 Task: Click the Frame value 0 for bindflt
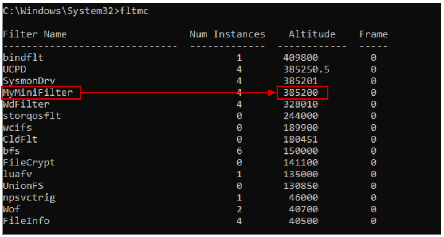(x=374, y=58)
